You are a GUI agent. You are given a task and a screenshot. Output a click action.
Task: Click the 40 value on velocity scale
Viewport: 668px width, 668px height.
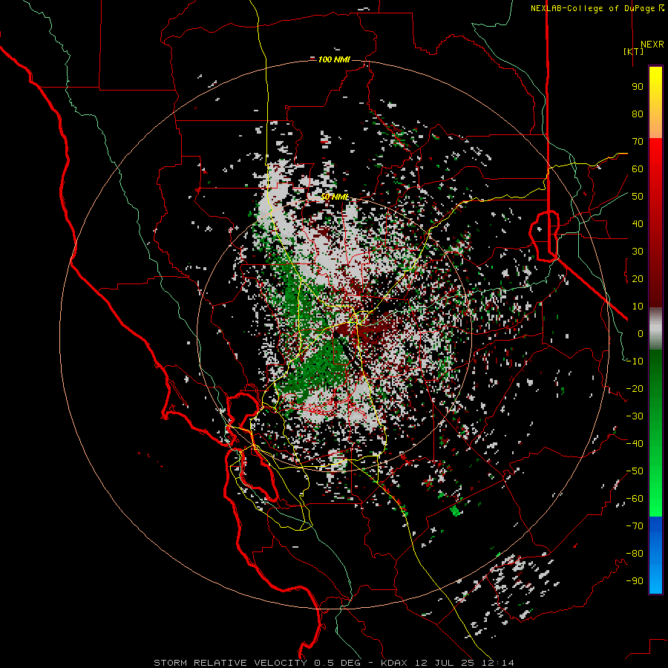[x=638, y=224]
